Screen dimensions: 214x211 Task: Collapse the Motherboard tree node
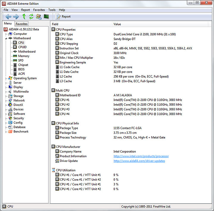[6, 38]
